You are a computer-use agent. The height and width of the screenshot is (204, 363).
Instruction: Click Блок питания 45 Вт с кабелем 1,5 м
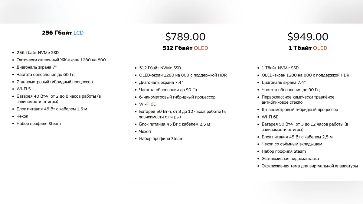(x=52, y=109)
